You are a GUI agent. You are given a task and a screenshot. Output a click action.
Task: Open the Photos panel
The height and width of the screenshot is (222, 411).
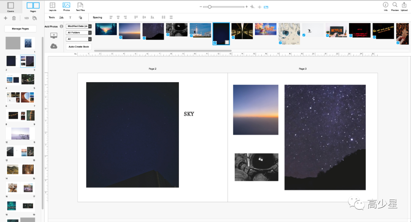[x=66, y=7]
